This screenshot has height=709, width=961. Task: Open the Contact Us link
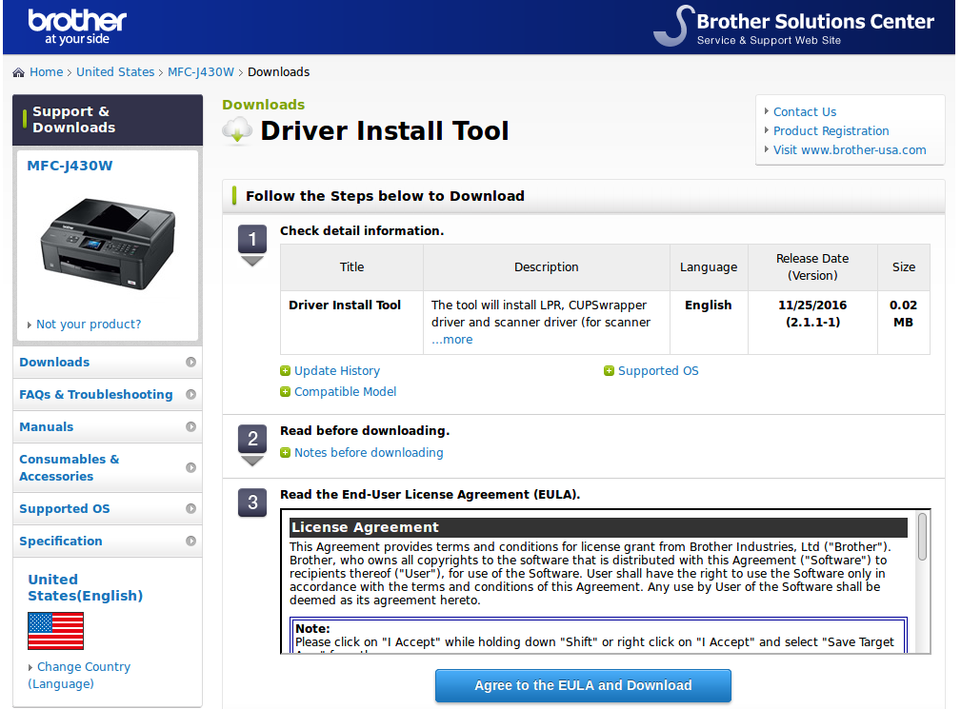tap(805, 112)
